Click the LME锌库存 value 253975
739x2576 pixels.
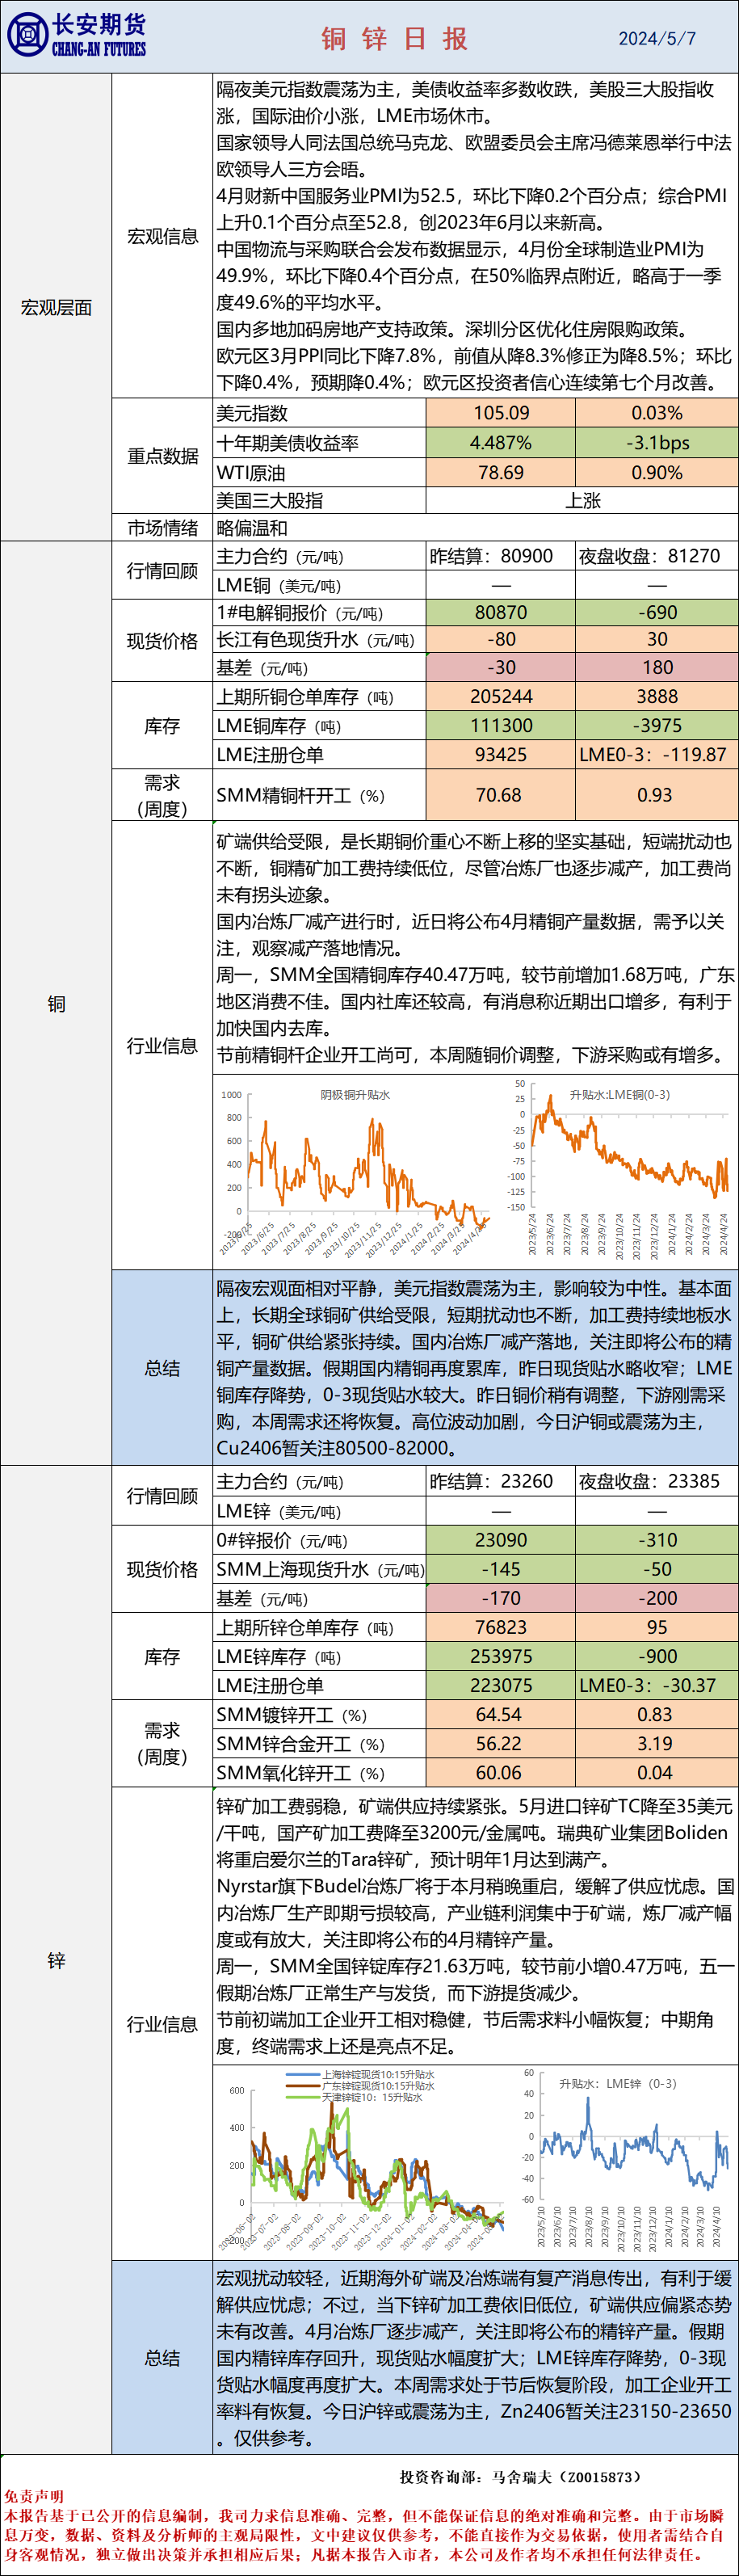coord(500,1656)
